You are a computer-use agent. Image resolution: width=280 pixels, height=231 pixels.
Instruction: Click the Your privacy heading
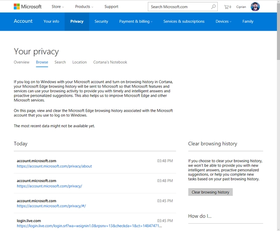[36, 51]
